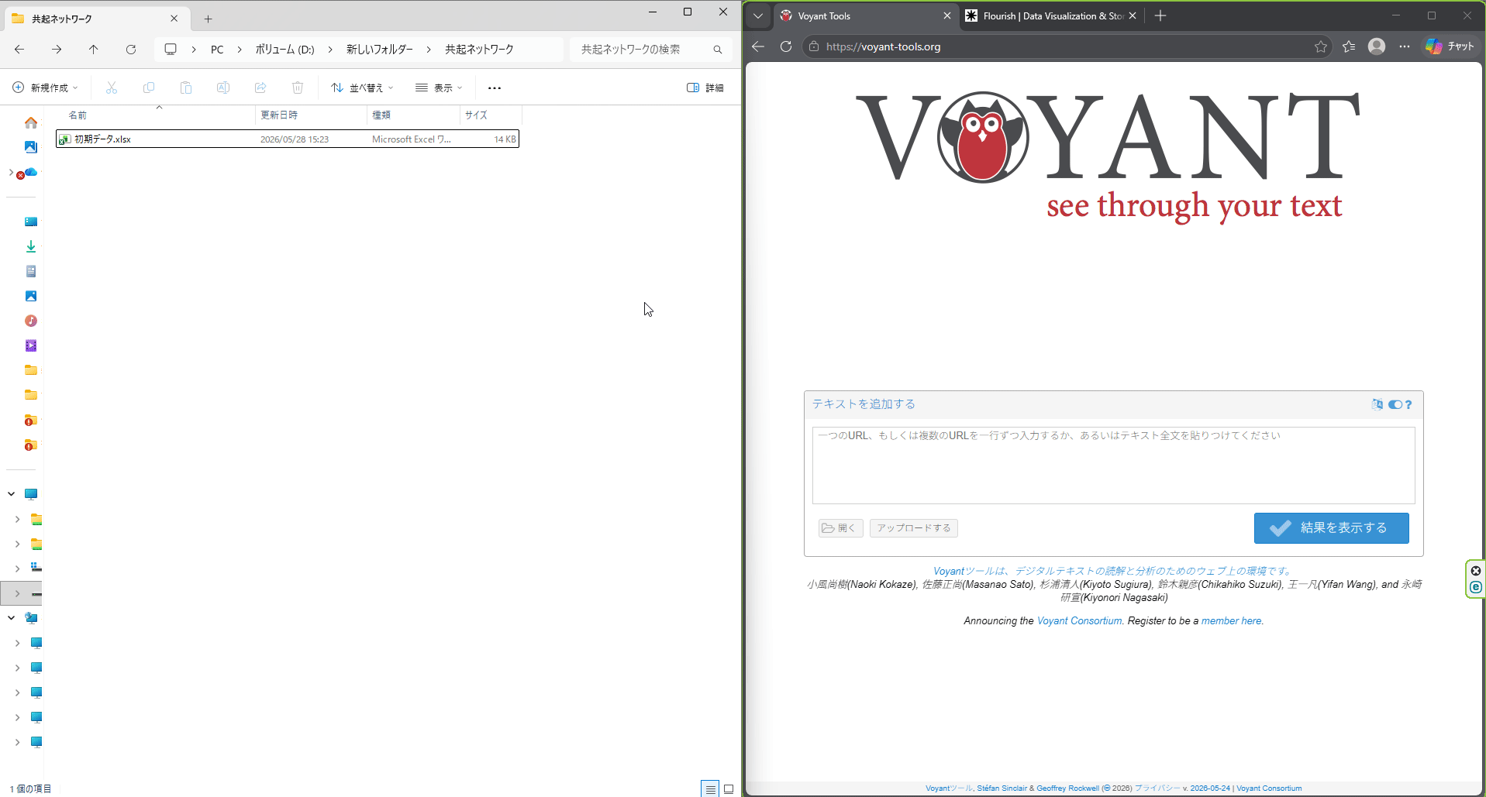This screenshot has width=1486, height=797.
Task: Follow the member here link
Action: [1231, 621]
